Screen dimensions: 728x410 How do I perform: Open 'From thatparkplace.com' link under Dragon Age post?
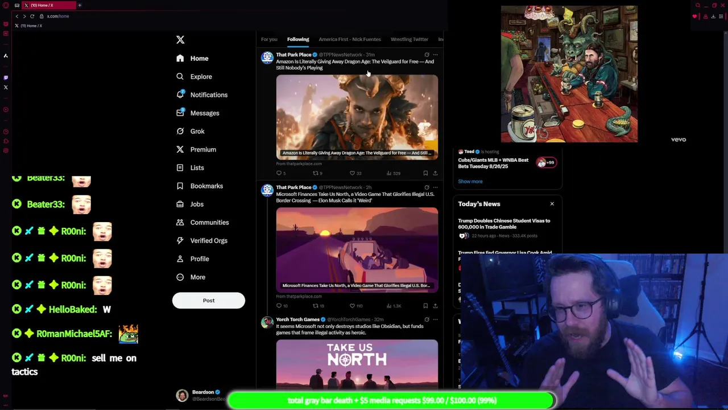(x=299, y=163)
